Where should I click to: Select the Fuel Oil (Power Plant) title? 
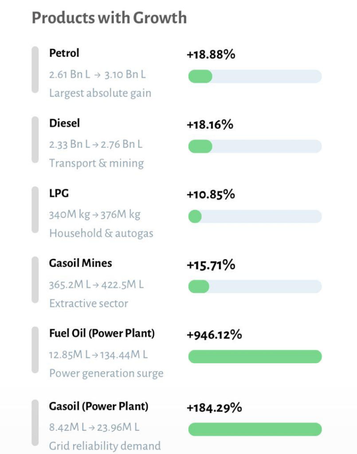tap(102, 333)
